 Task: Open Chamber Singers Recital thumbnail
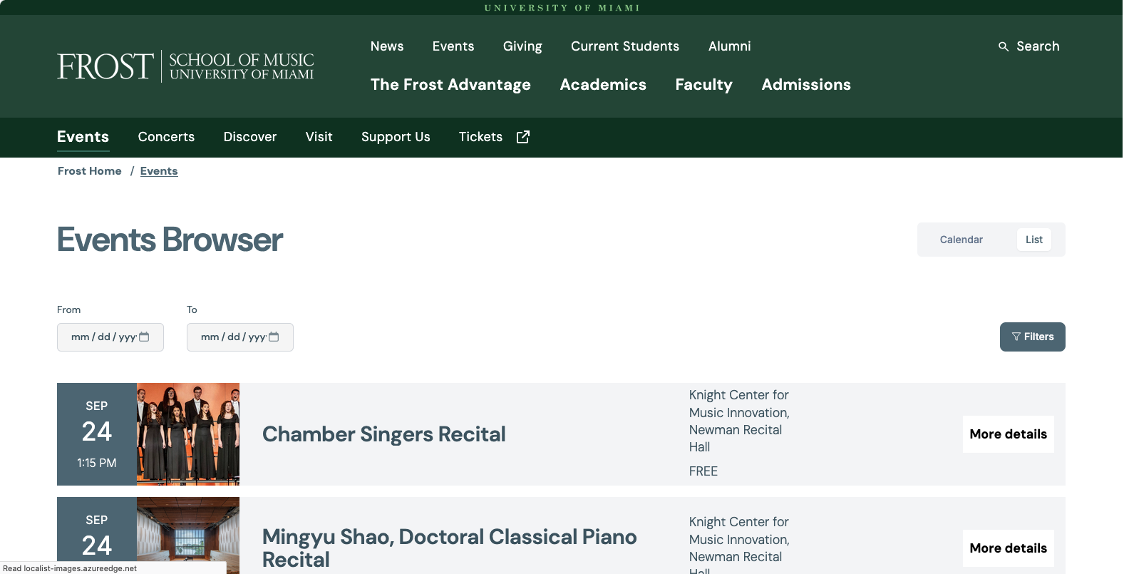(x=188, y=434)
